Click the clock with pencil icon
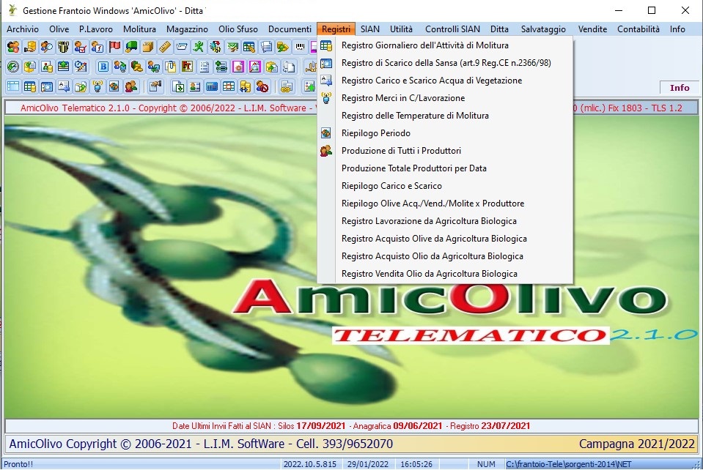Image resolution: width=703 pixels, height=470 pixels. click(81, 67)
